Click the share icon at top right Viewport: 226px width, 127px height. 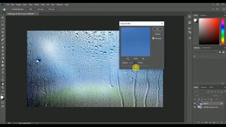click(x=224, y=9)
